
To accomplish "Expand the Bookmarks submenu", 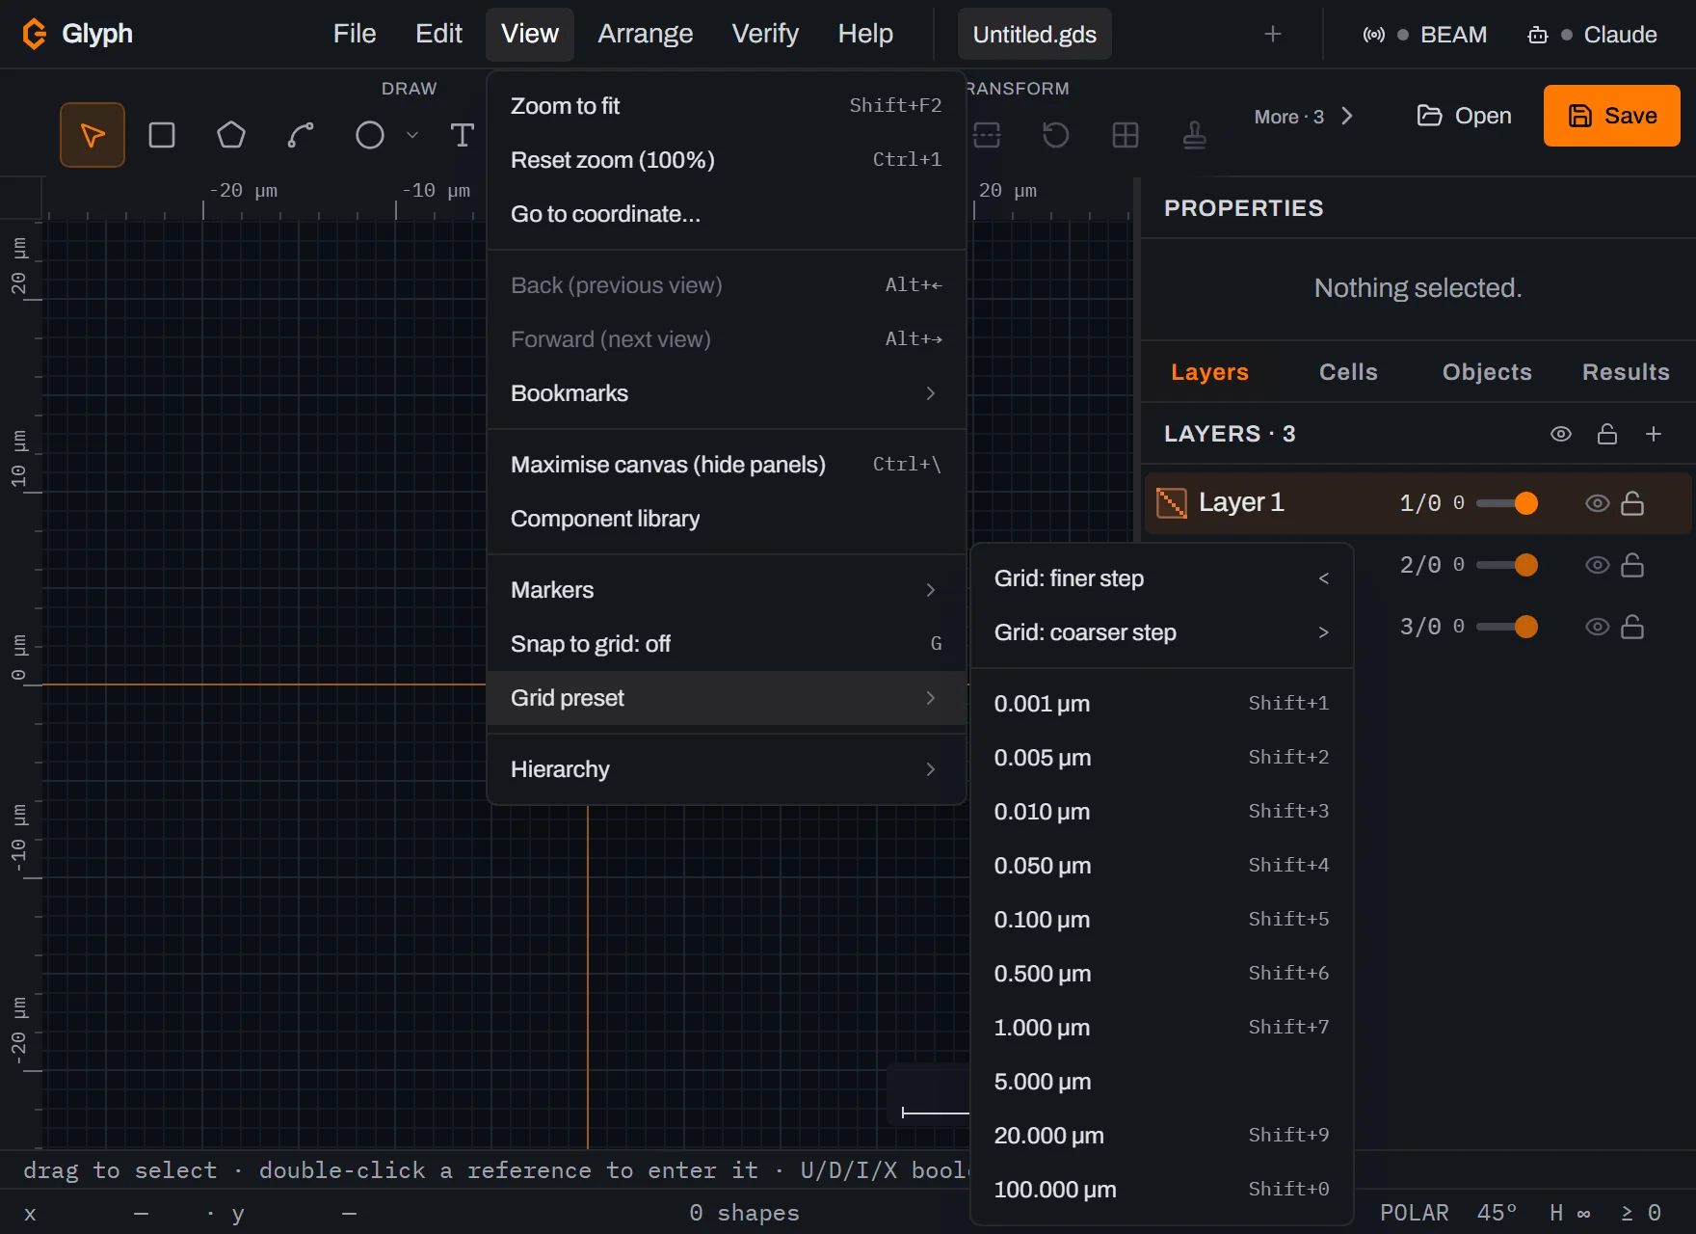I will tap(727, 393).
